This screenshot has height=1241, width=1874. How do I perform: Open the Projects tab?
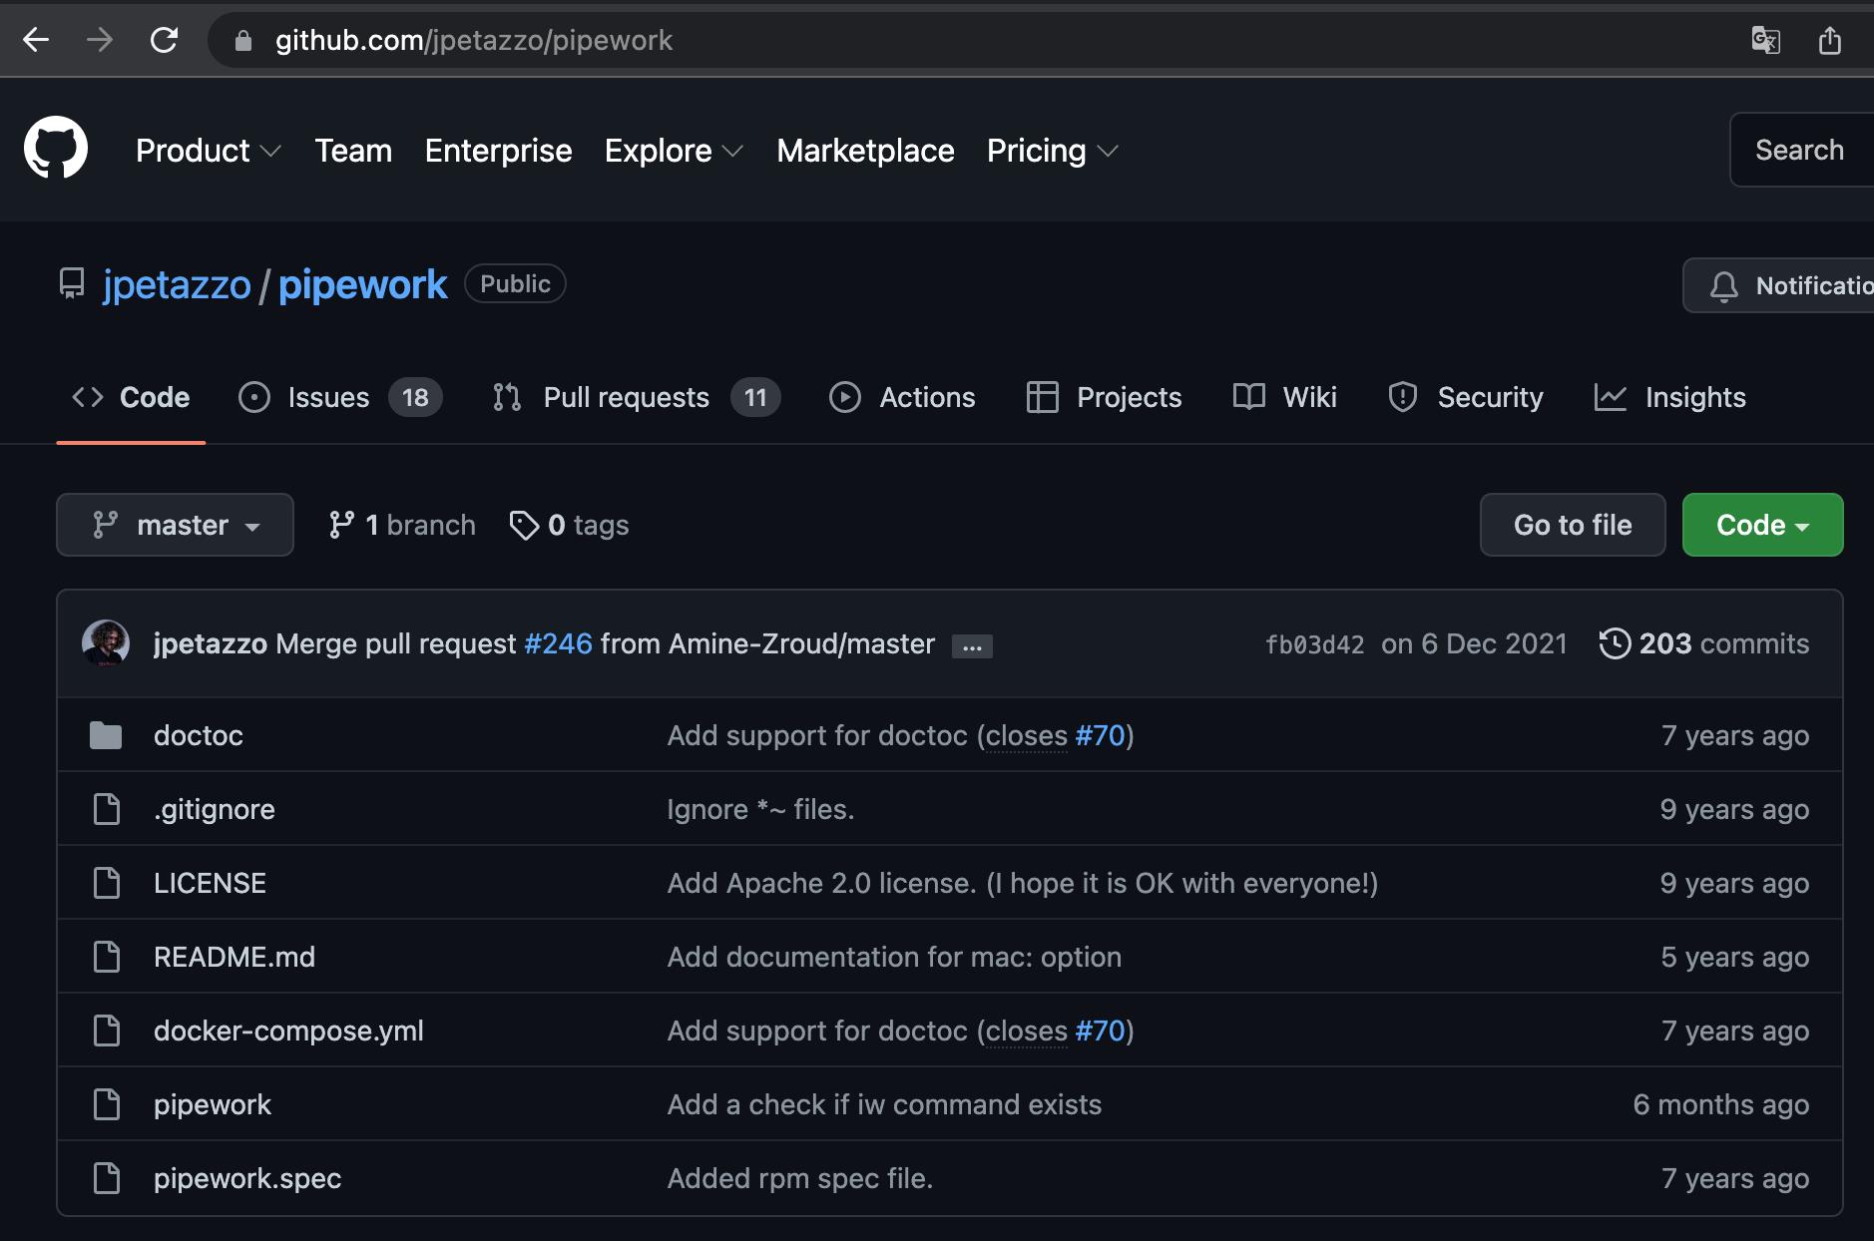click(x=1104, y=397)
